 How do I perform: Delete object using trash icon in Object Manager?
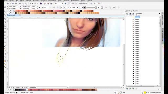[x=159, y=89]
